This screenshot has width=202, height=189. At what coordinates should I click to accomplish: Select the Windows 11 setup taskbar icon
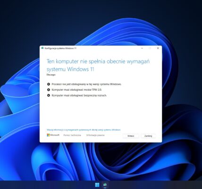(x=105, y=185)
